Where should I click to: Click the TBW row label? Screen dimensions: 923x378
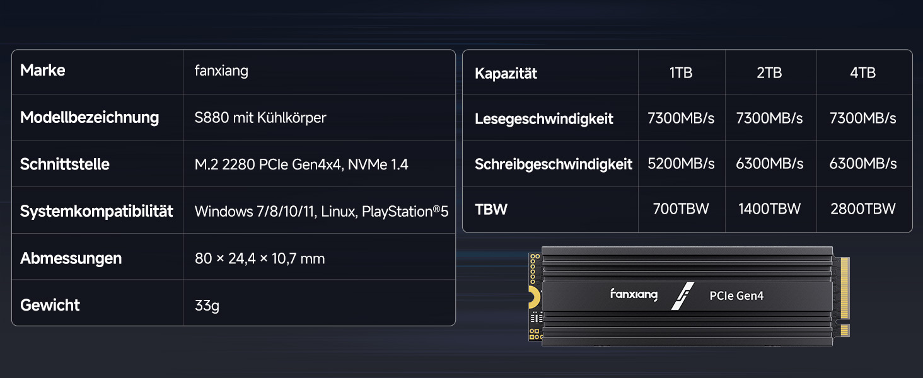coord(491,210)
